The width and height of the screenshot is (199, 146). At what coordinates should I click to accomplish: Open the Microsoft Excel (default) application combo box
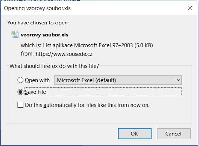118,80
